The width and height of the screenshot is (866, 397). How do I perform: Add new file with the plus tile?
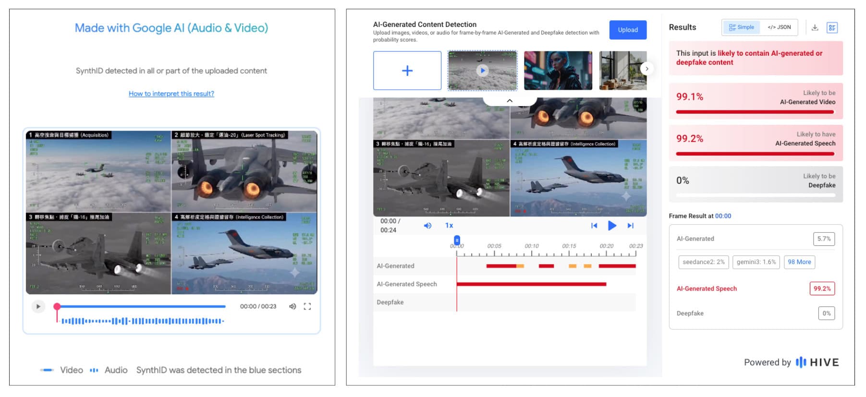click(407, 71)
